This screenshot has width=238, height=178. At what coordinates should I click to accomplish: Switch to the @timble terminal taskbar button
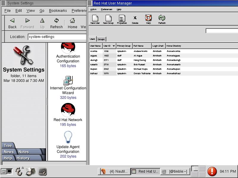pyautogui.click(x=175, y=171)
